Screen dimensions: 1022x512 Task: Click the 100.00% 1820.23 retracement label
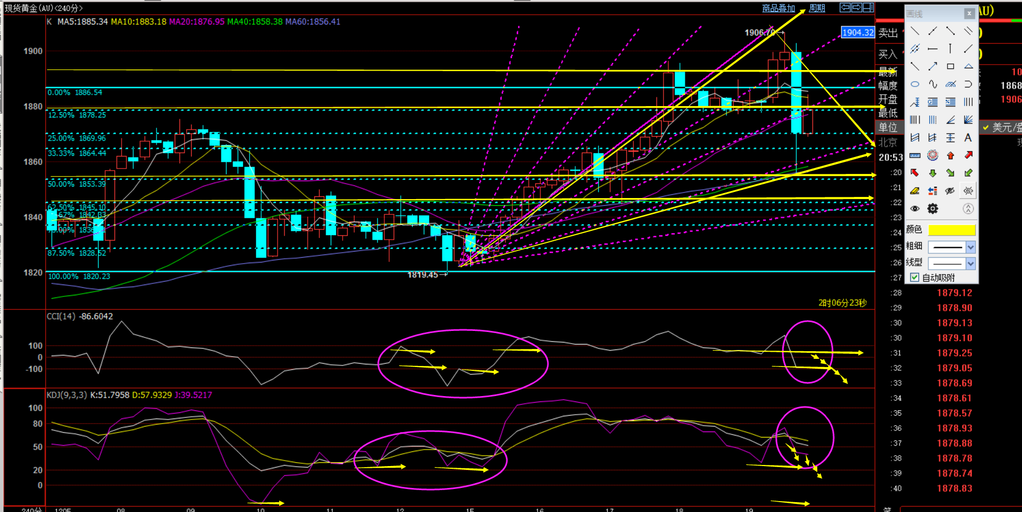tap(79, 276)
